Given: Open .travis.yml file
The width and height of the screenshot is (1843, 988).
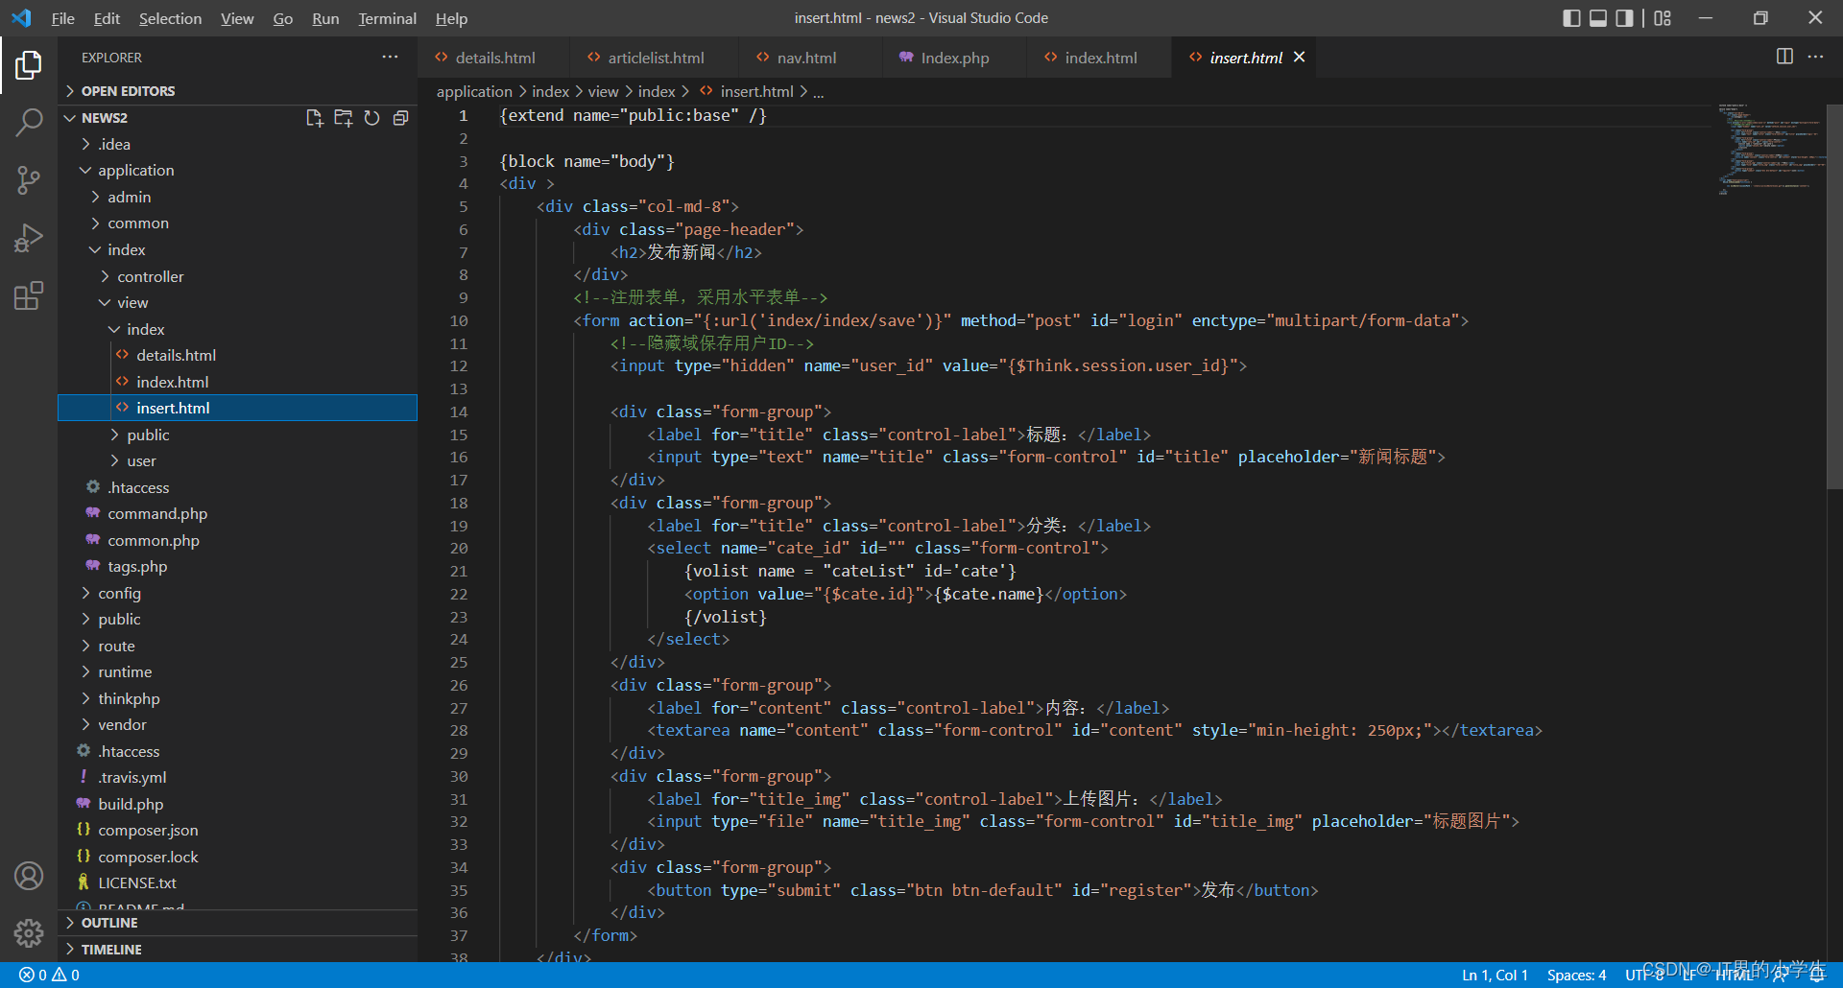Looking at the screenshot, I should click(237, 777).
